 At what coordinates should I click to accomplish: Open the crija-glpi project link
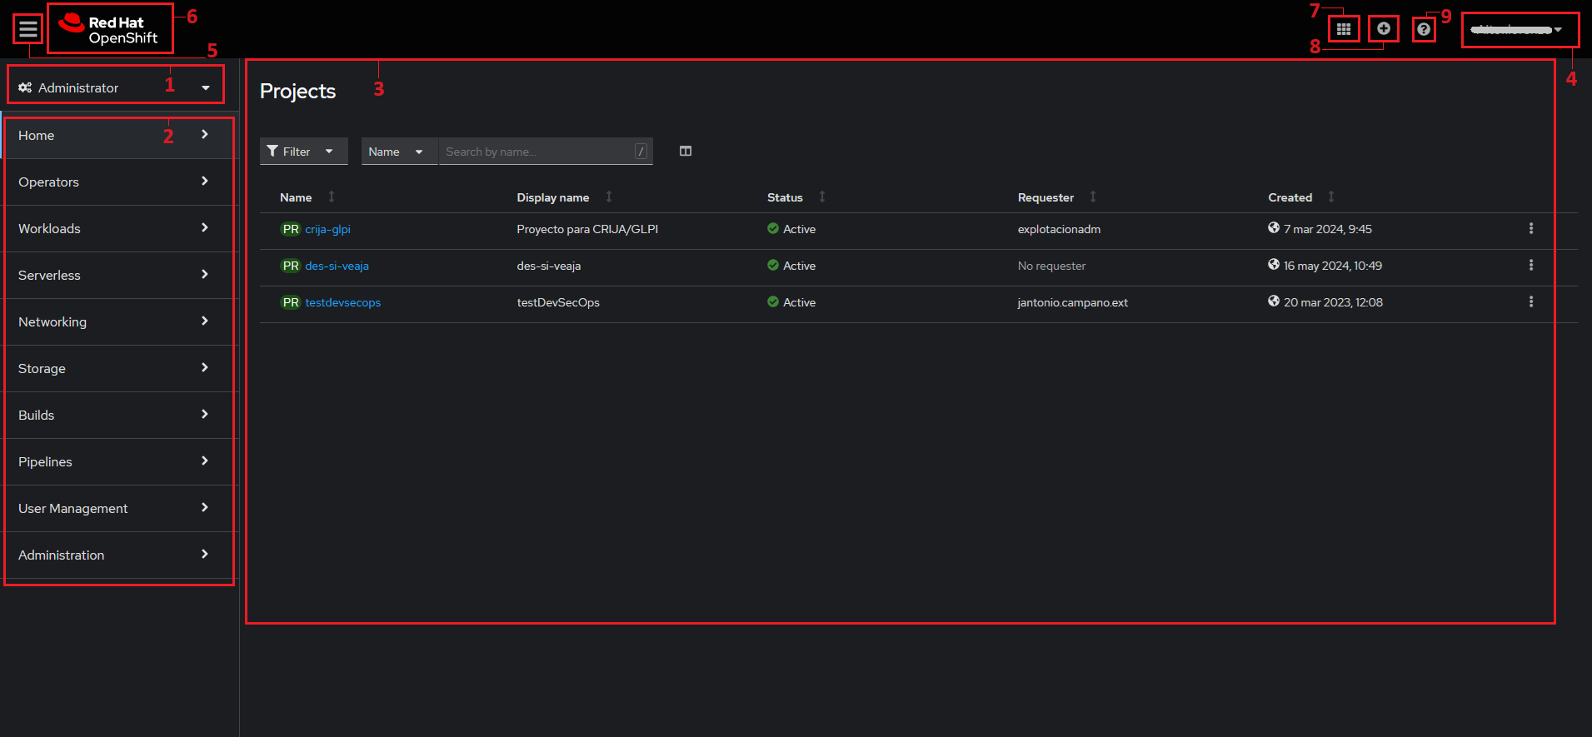(327, 229)
